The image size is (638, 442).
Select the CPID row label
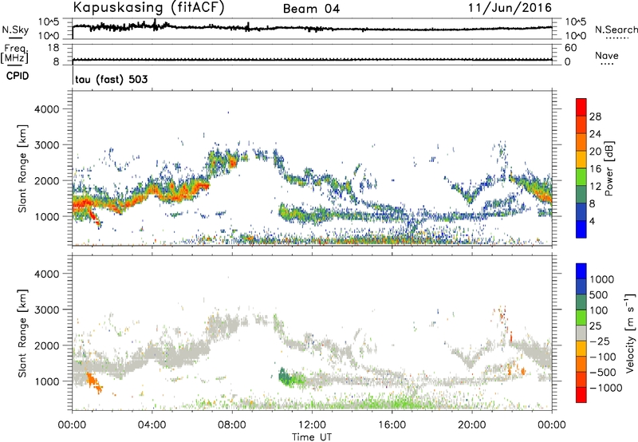tap(18, 76)
